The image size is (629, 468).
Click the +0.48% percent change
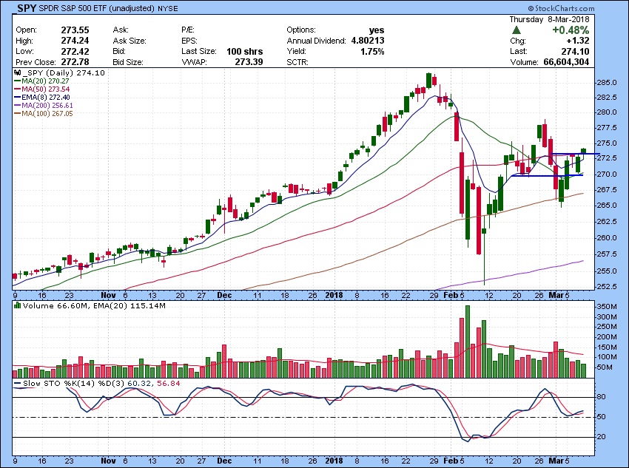pos(571,30)
